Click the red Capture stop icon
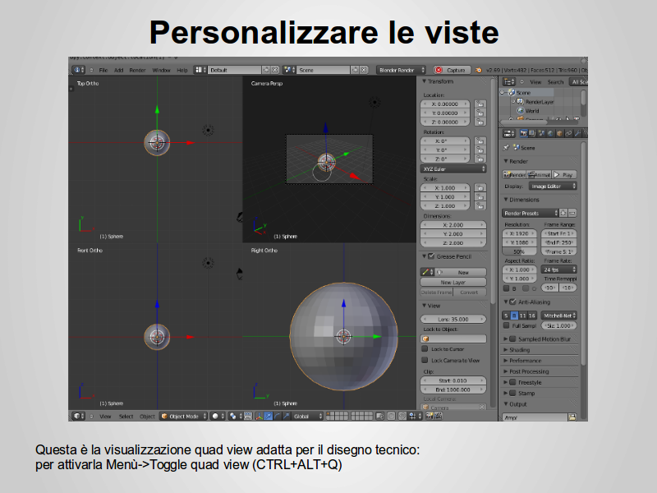This screenshot has width=657, height=493. point(439,71)
